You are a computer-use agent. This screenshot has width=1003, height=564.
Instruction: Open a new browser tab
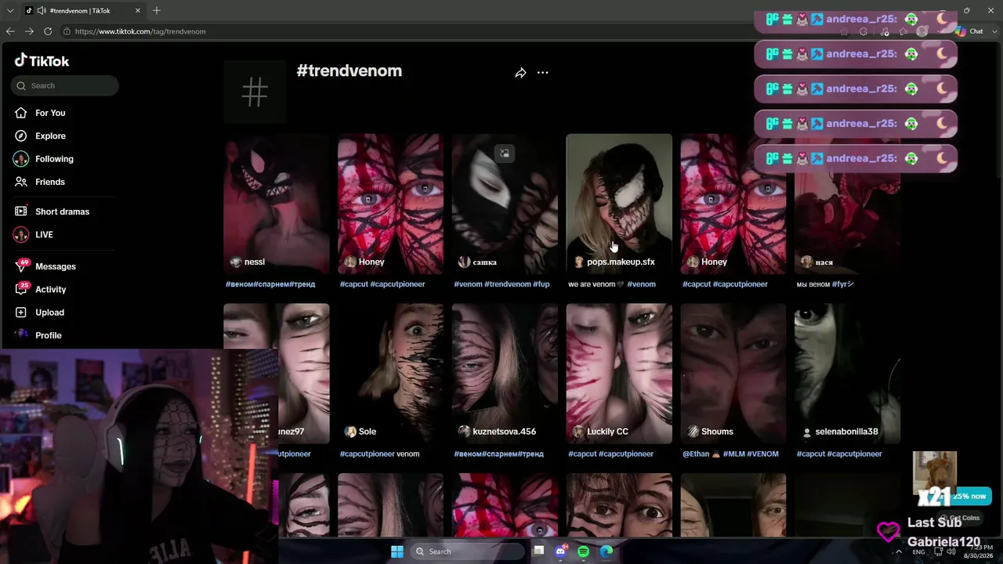click(157, 10)
